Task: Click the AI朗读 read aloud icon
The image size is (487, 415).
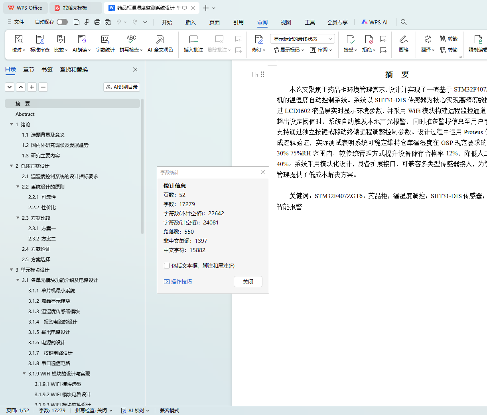Action: pyautogui.click(x=82, y=39)
